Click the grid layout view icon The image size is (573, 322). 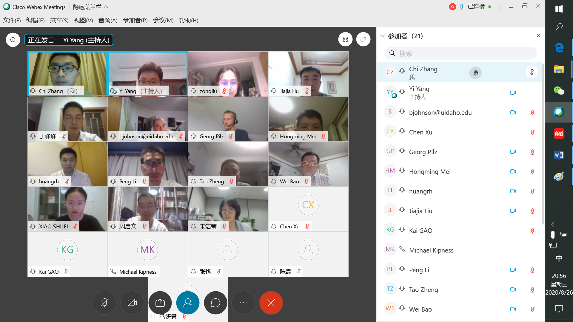[x=345, y=39]
